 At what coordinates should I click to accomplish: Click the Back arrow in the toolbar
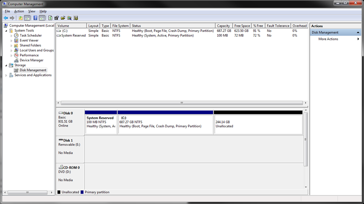6,18
